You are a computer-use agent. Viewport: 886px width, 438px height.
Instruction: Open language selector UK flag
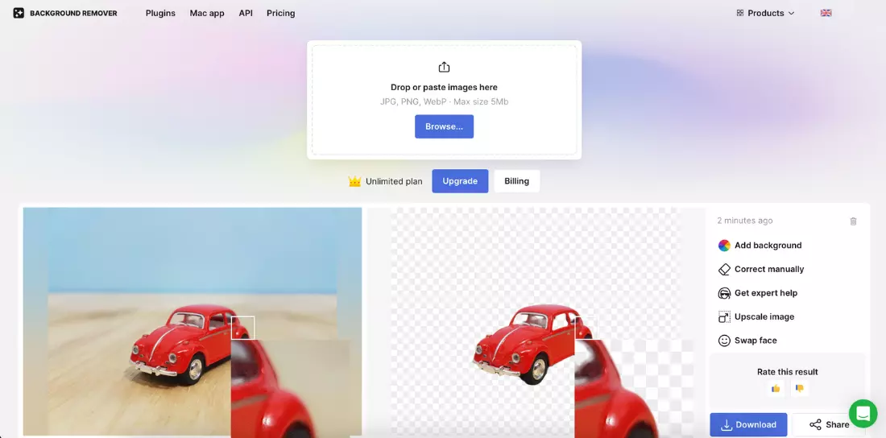click(x=826, y=13)
